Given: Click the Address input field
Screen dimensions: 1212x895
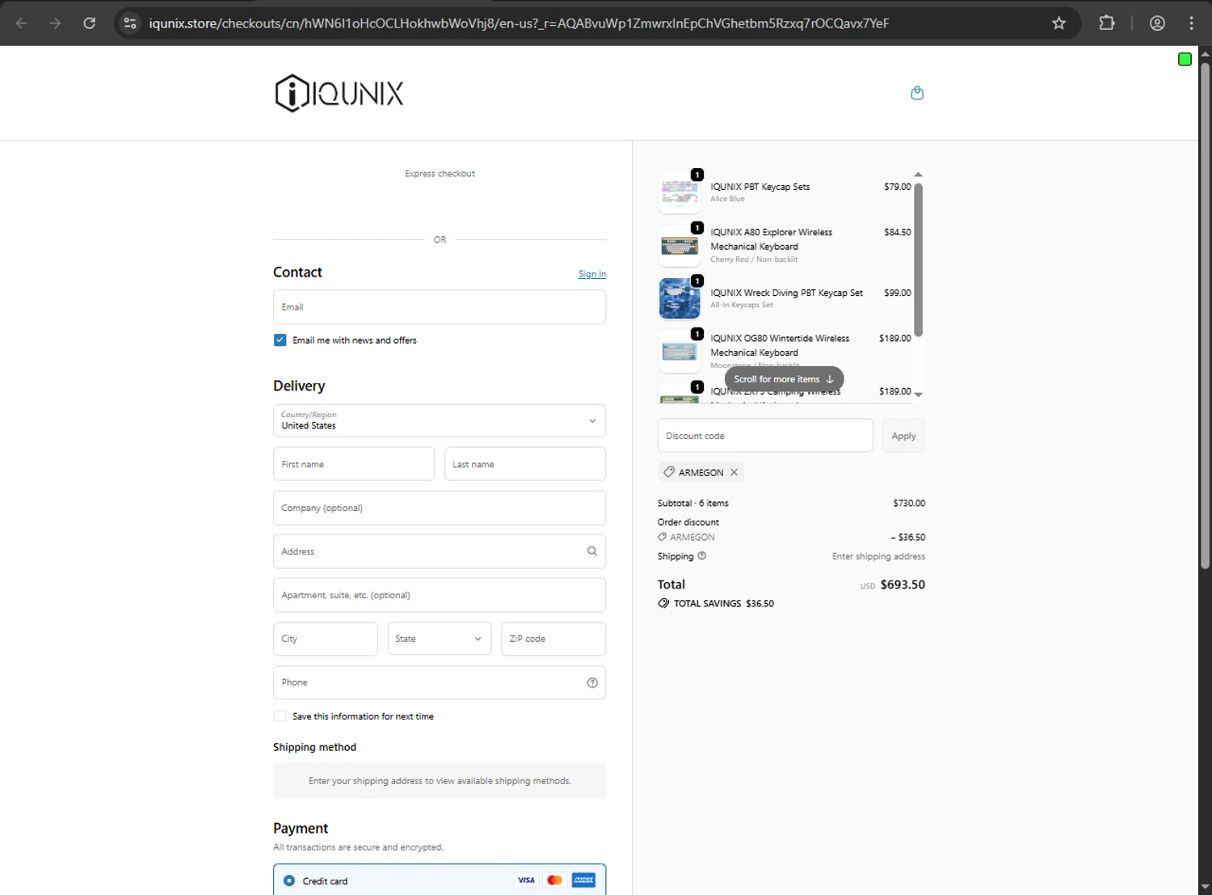Looking at the screenshot, I should pos(440,551).
